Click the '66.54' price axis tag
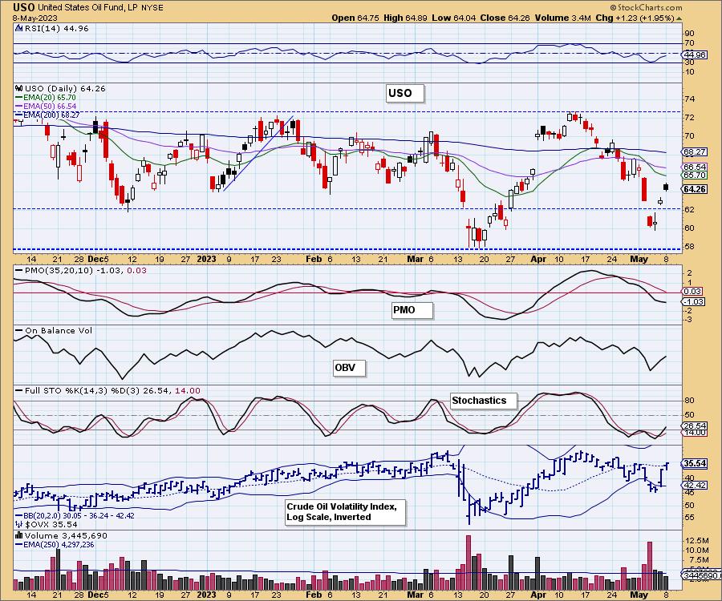Image resolution: width=722 pixels, height=601 pixels. click(x=695, y=167)
